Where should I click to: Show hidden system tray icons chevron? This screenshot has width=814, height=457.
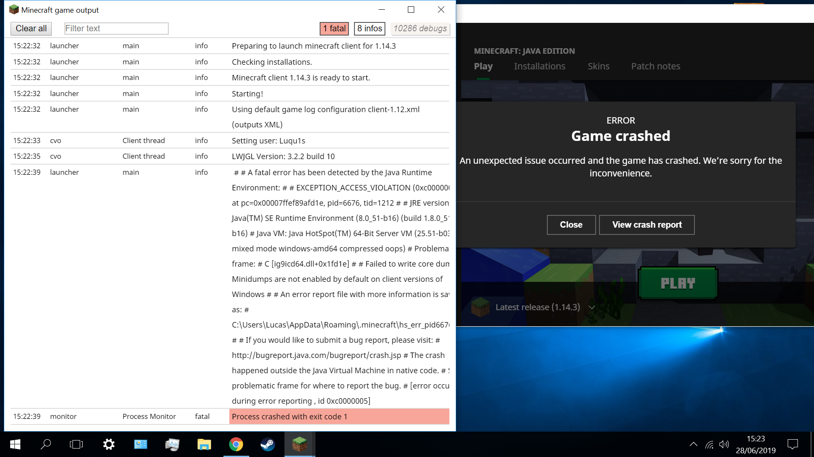693,444
